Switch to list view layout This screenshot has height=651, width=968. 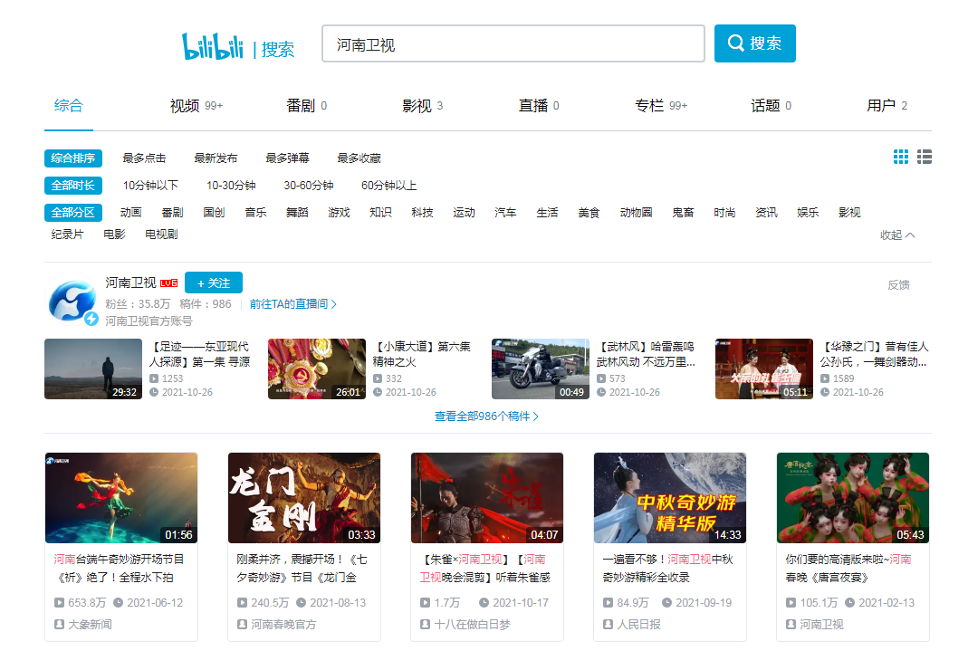[925, 157]
